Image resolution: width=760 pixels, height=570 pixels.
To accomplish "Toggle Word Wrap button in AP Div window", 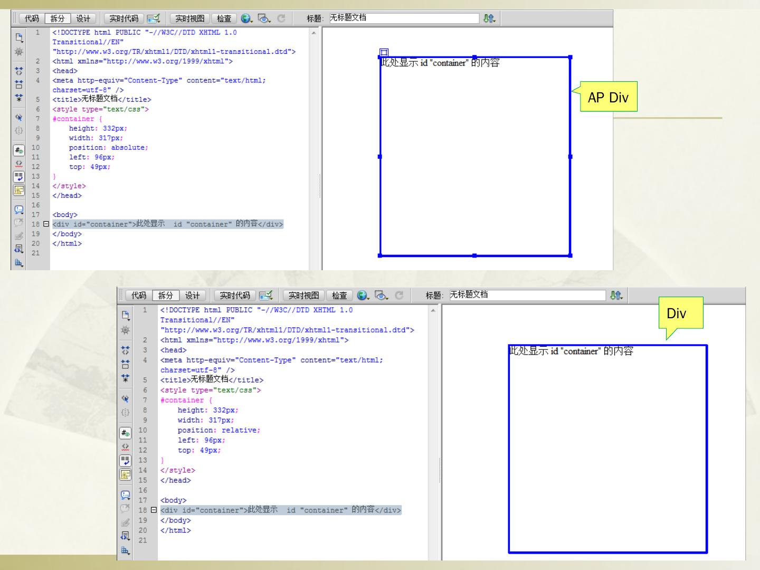I will click(x=19, y=177).
